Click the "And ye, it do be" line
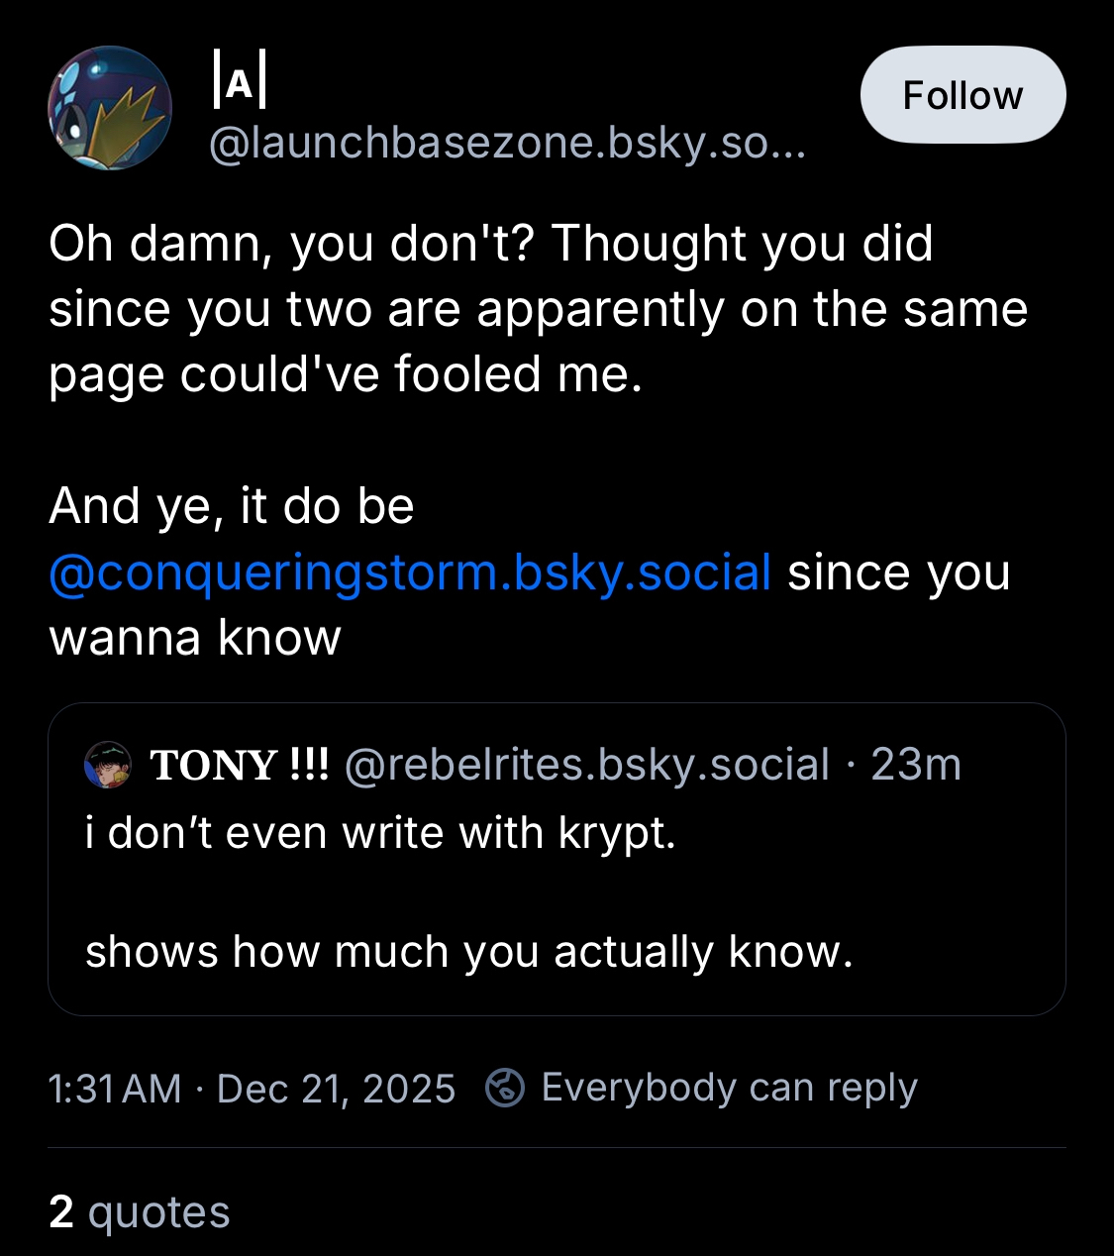 232,506
